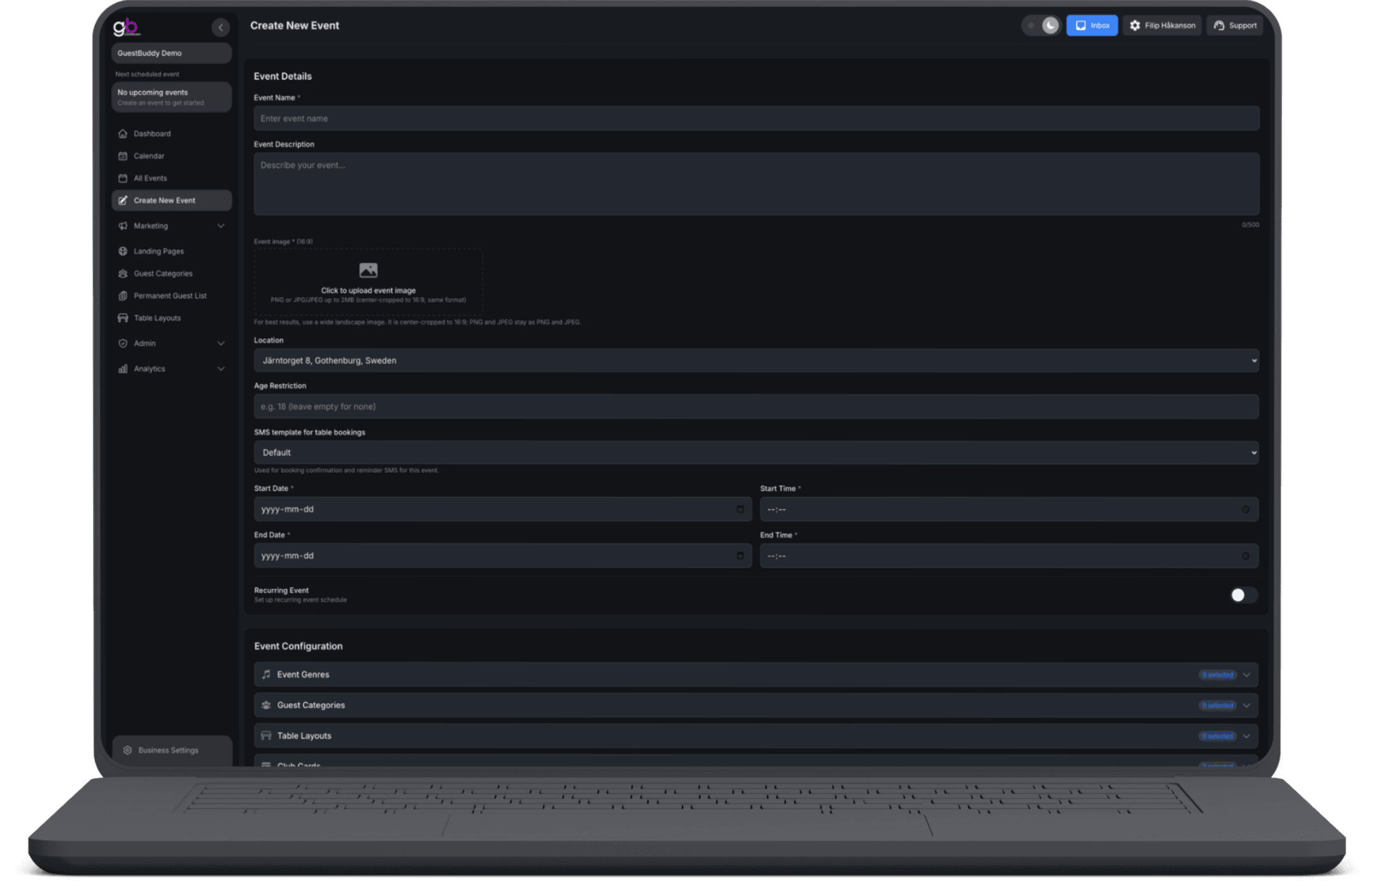The image size is (1375, 886).
Task: Open calendar picker in End Date field
Action: pyautogui.click(x=740, y=556)
